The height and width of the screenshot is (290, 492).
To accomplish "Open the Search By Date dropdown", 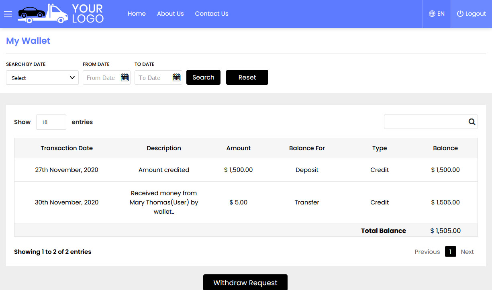I will tap(42, 78).
